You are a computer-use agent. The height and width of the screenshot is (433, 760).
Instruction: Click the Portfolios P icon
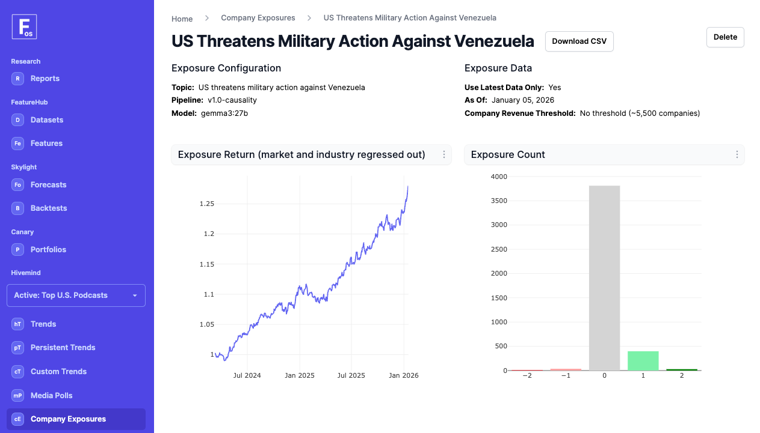[18, 250]
